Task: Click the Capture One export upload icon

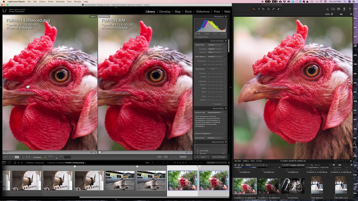Action: tap(344, 9)
